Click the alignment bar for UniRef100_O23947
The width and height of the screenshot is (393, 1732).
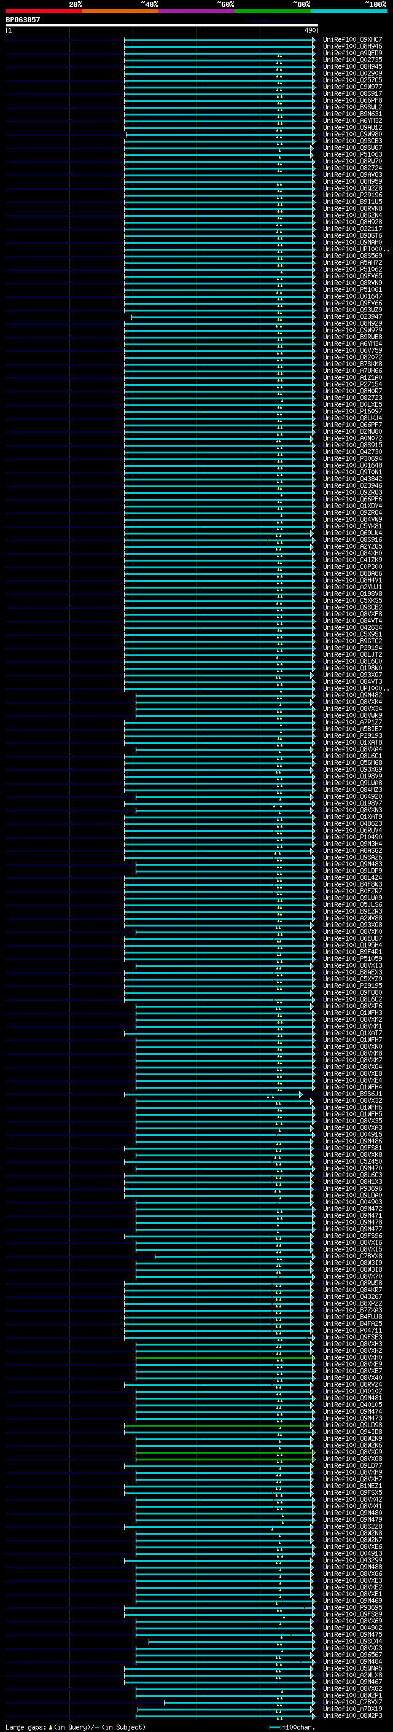pyautogui.click(x=223, y=316)
